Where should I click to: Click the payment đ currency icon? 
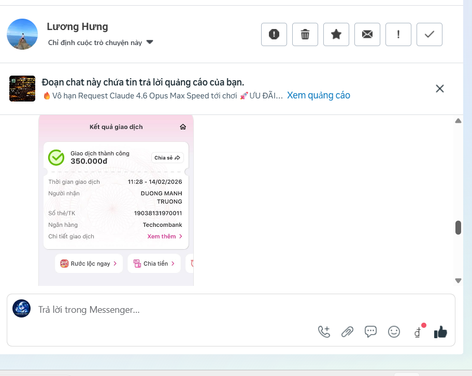click(418, 332)
